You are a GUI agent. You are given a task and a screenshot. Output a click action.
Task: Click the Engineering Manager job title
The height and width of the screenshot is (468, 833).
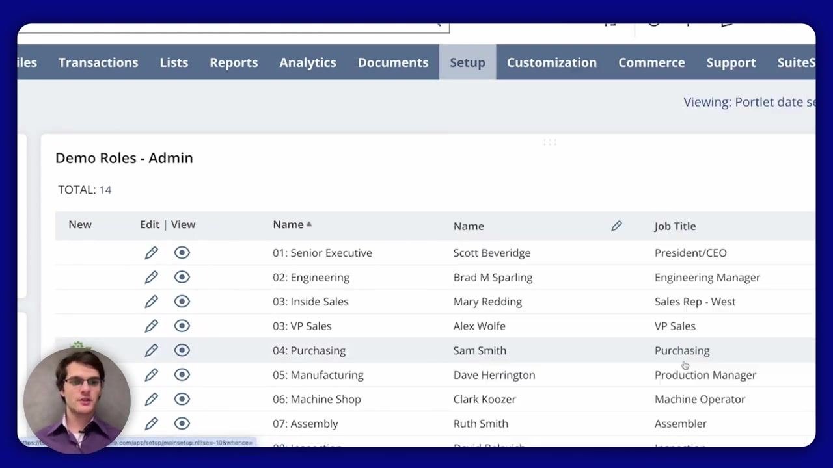point(707,278)
